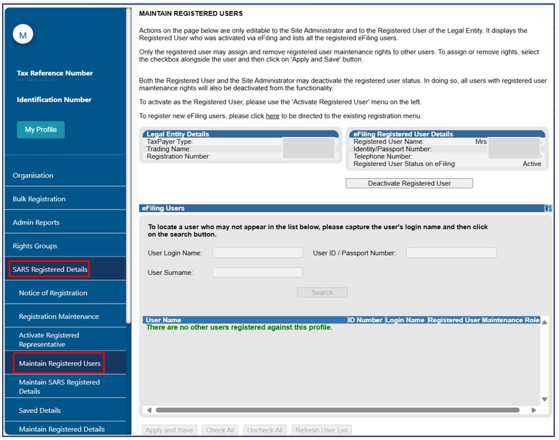
Task: Open Maintain Registered Details item
Action: (65, 428)
